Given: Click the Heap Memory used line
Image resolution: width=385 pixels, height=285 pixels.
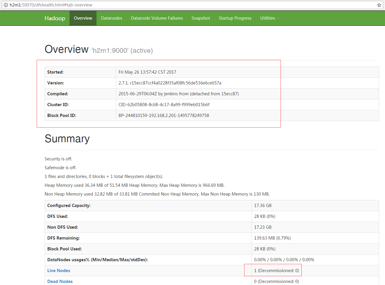Looking at the screenshot, I should 134,185.
